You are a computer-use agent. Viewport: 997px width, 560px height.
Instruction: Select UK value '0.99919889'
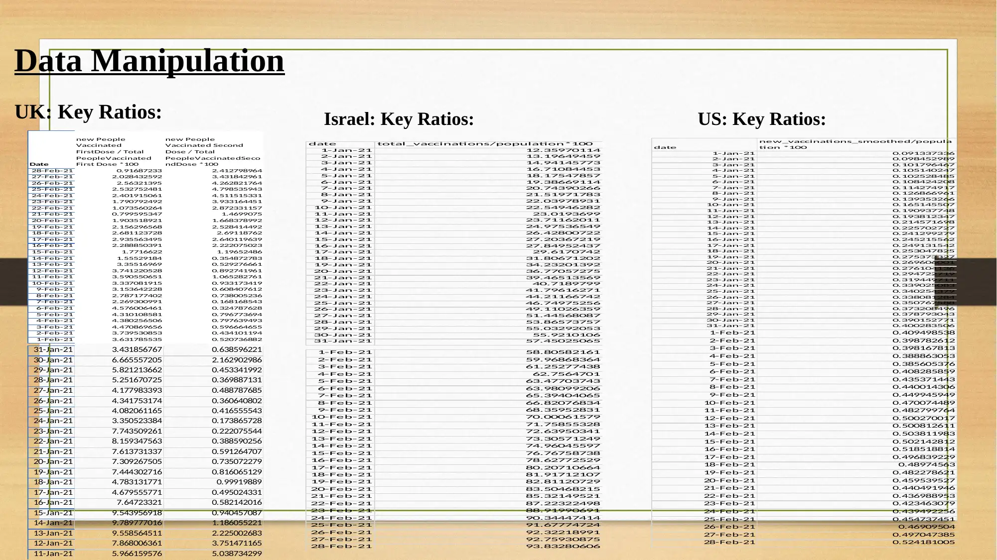pos(239,482)
